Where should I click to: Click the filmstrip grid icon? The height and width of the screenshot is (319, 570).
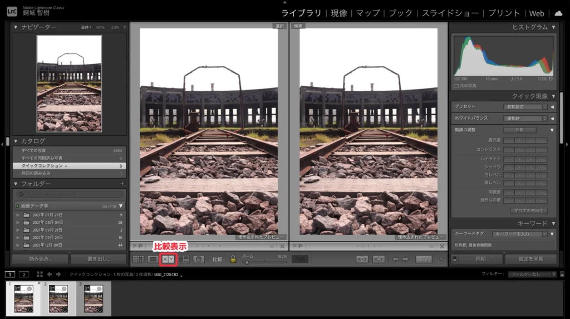(x=40, y=274)
